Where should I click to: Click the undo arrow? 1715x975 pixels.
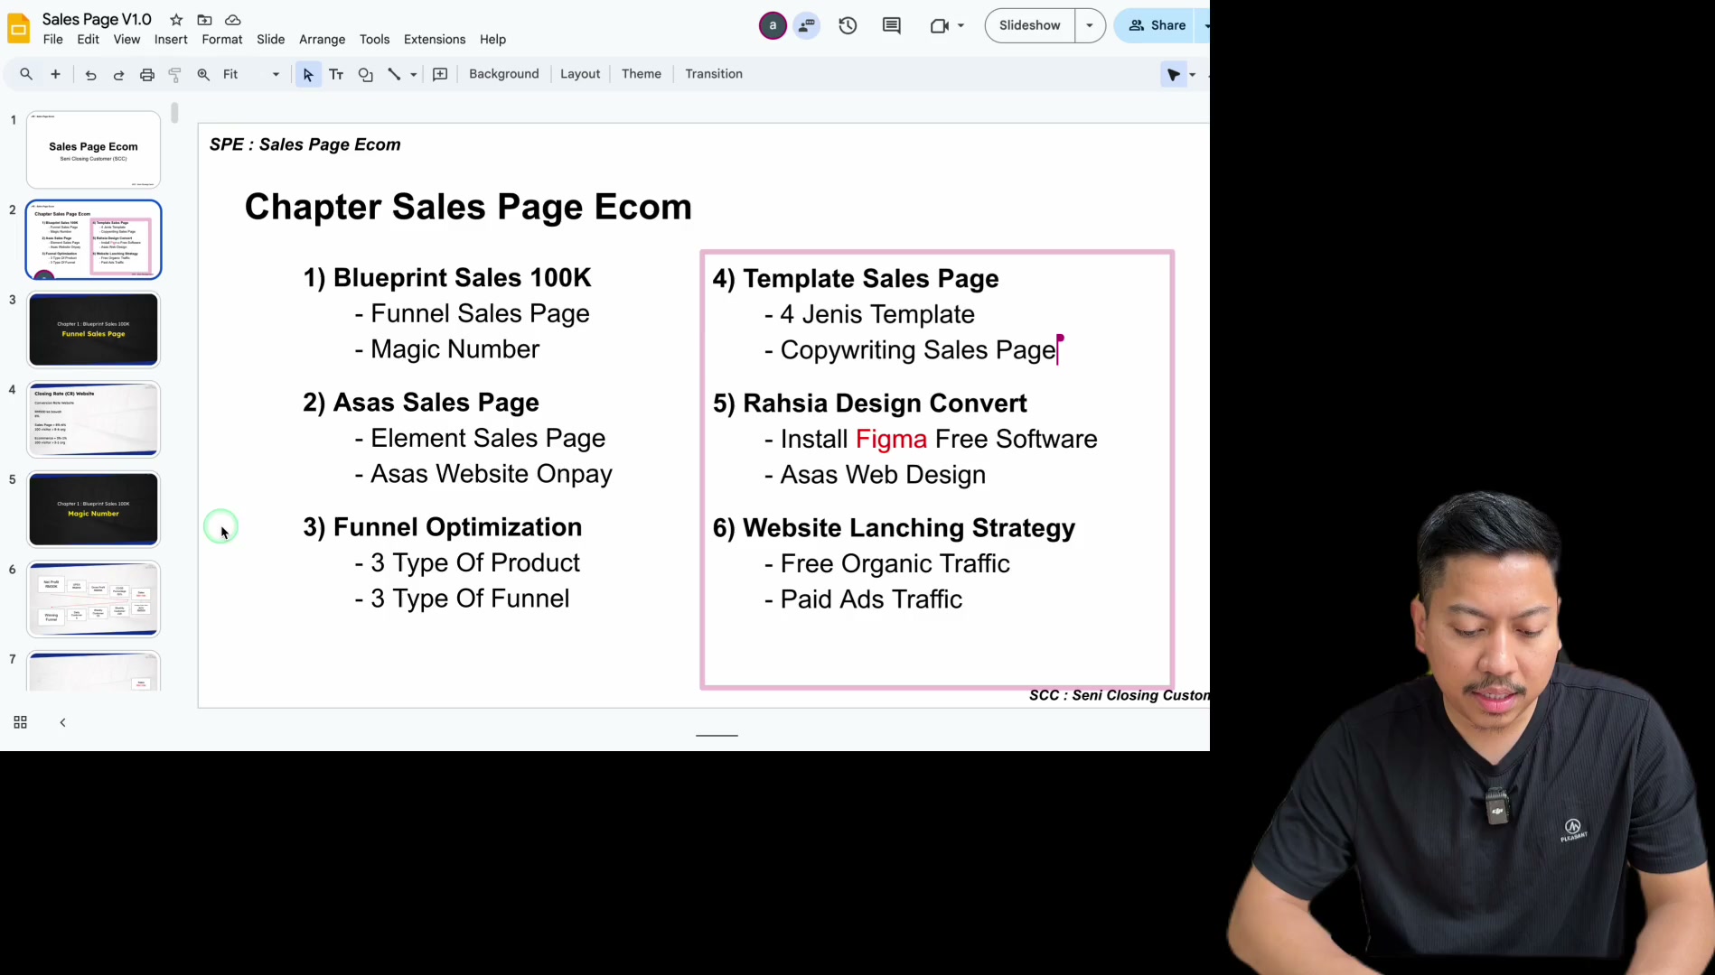click(90, 75)
